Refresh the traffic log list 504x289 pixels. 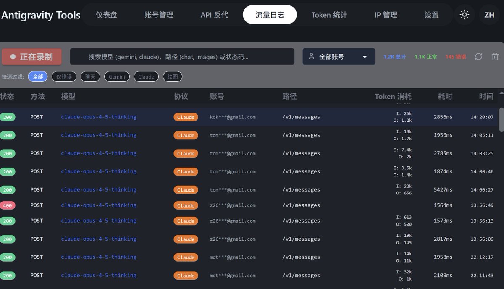pos(479,57)
